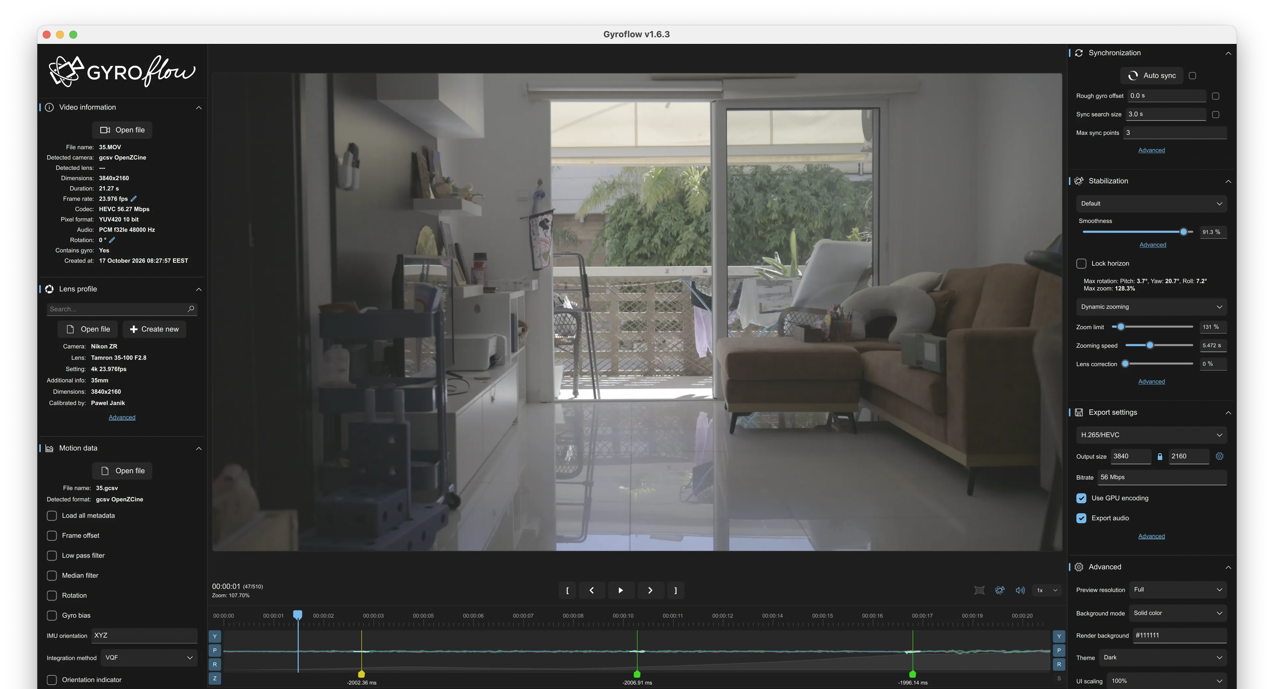Enable Low pass filter checkbox
Image resolution: width=1274 pixels, height=689 pixels.
52,556
